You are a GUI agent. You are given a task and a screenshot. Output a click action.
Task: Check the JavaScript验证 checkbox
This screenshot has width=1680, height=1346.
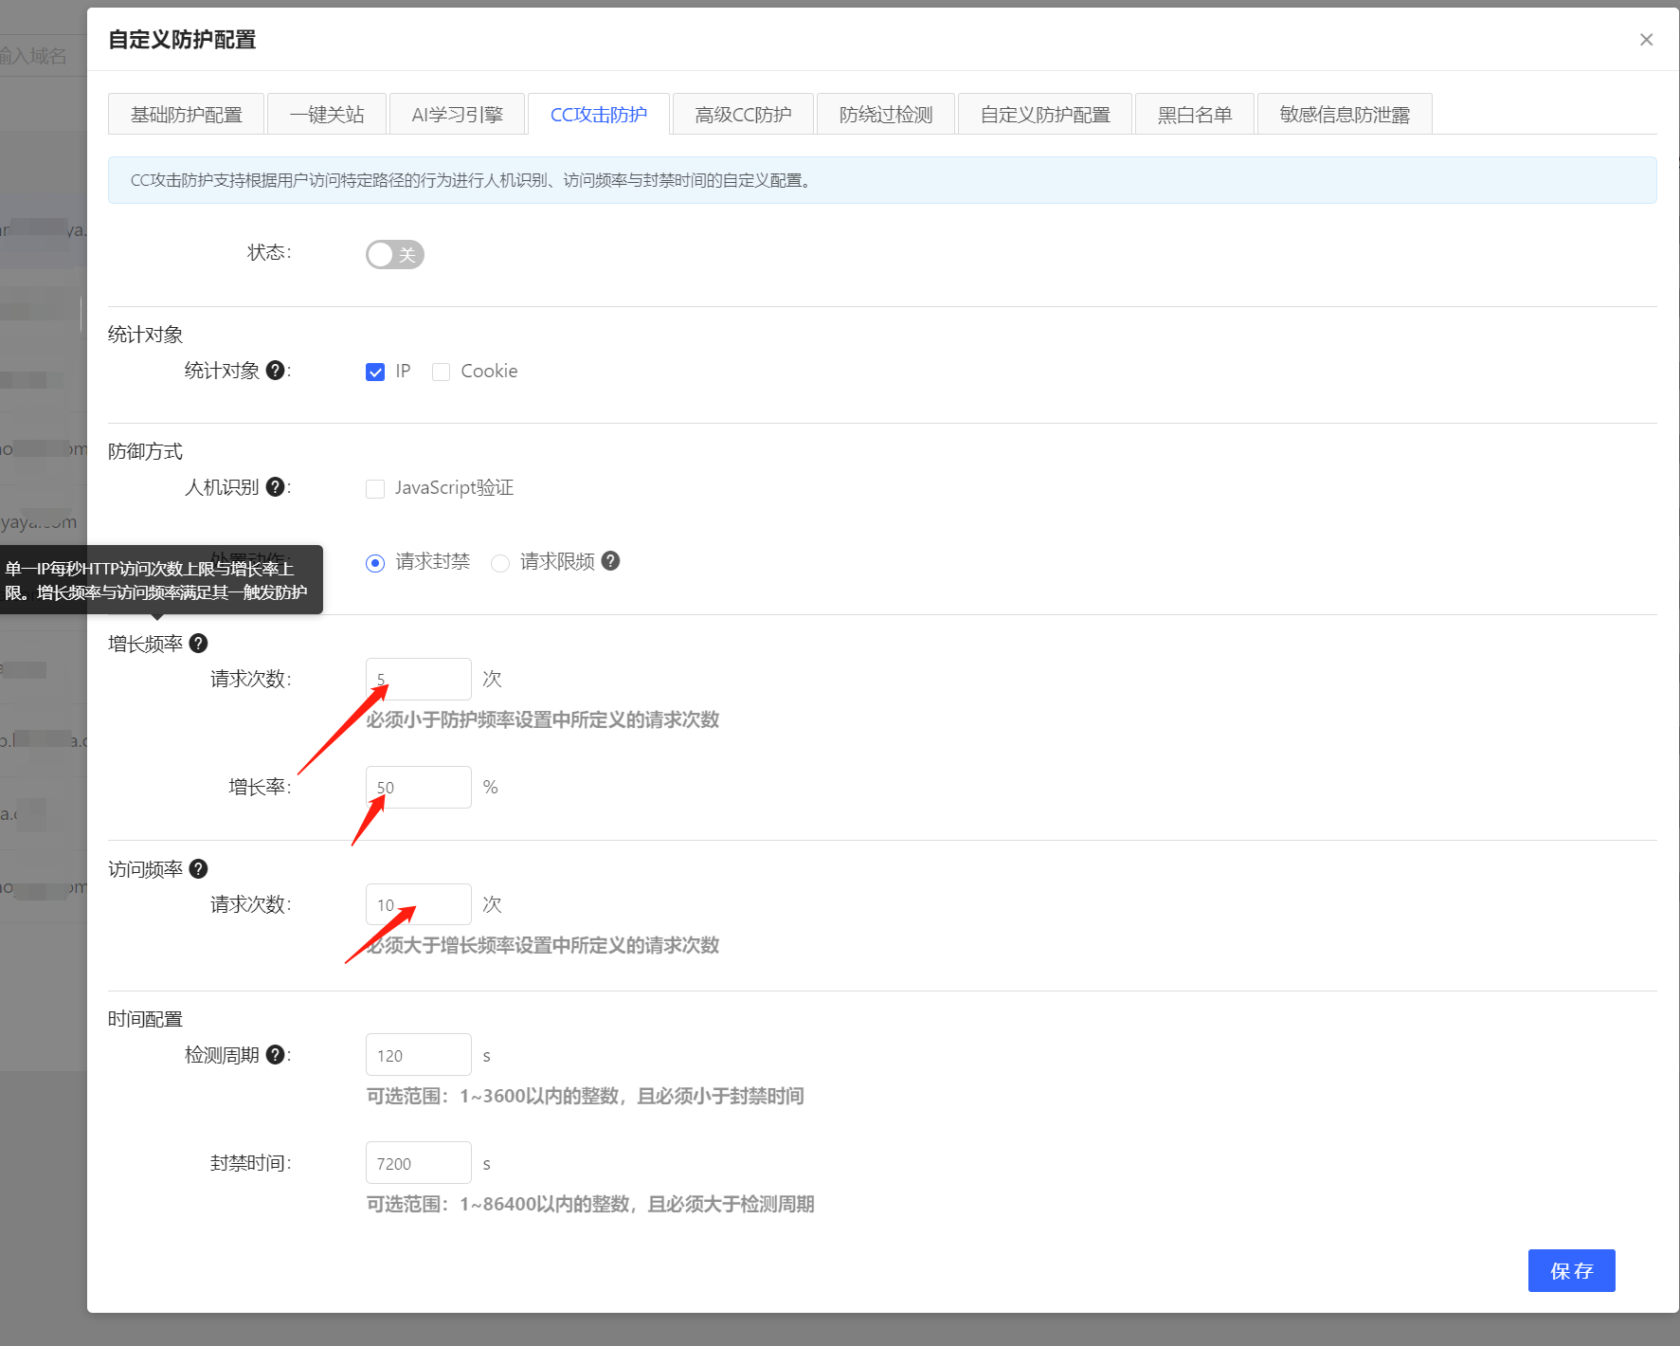(x=375, y=488)
